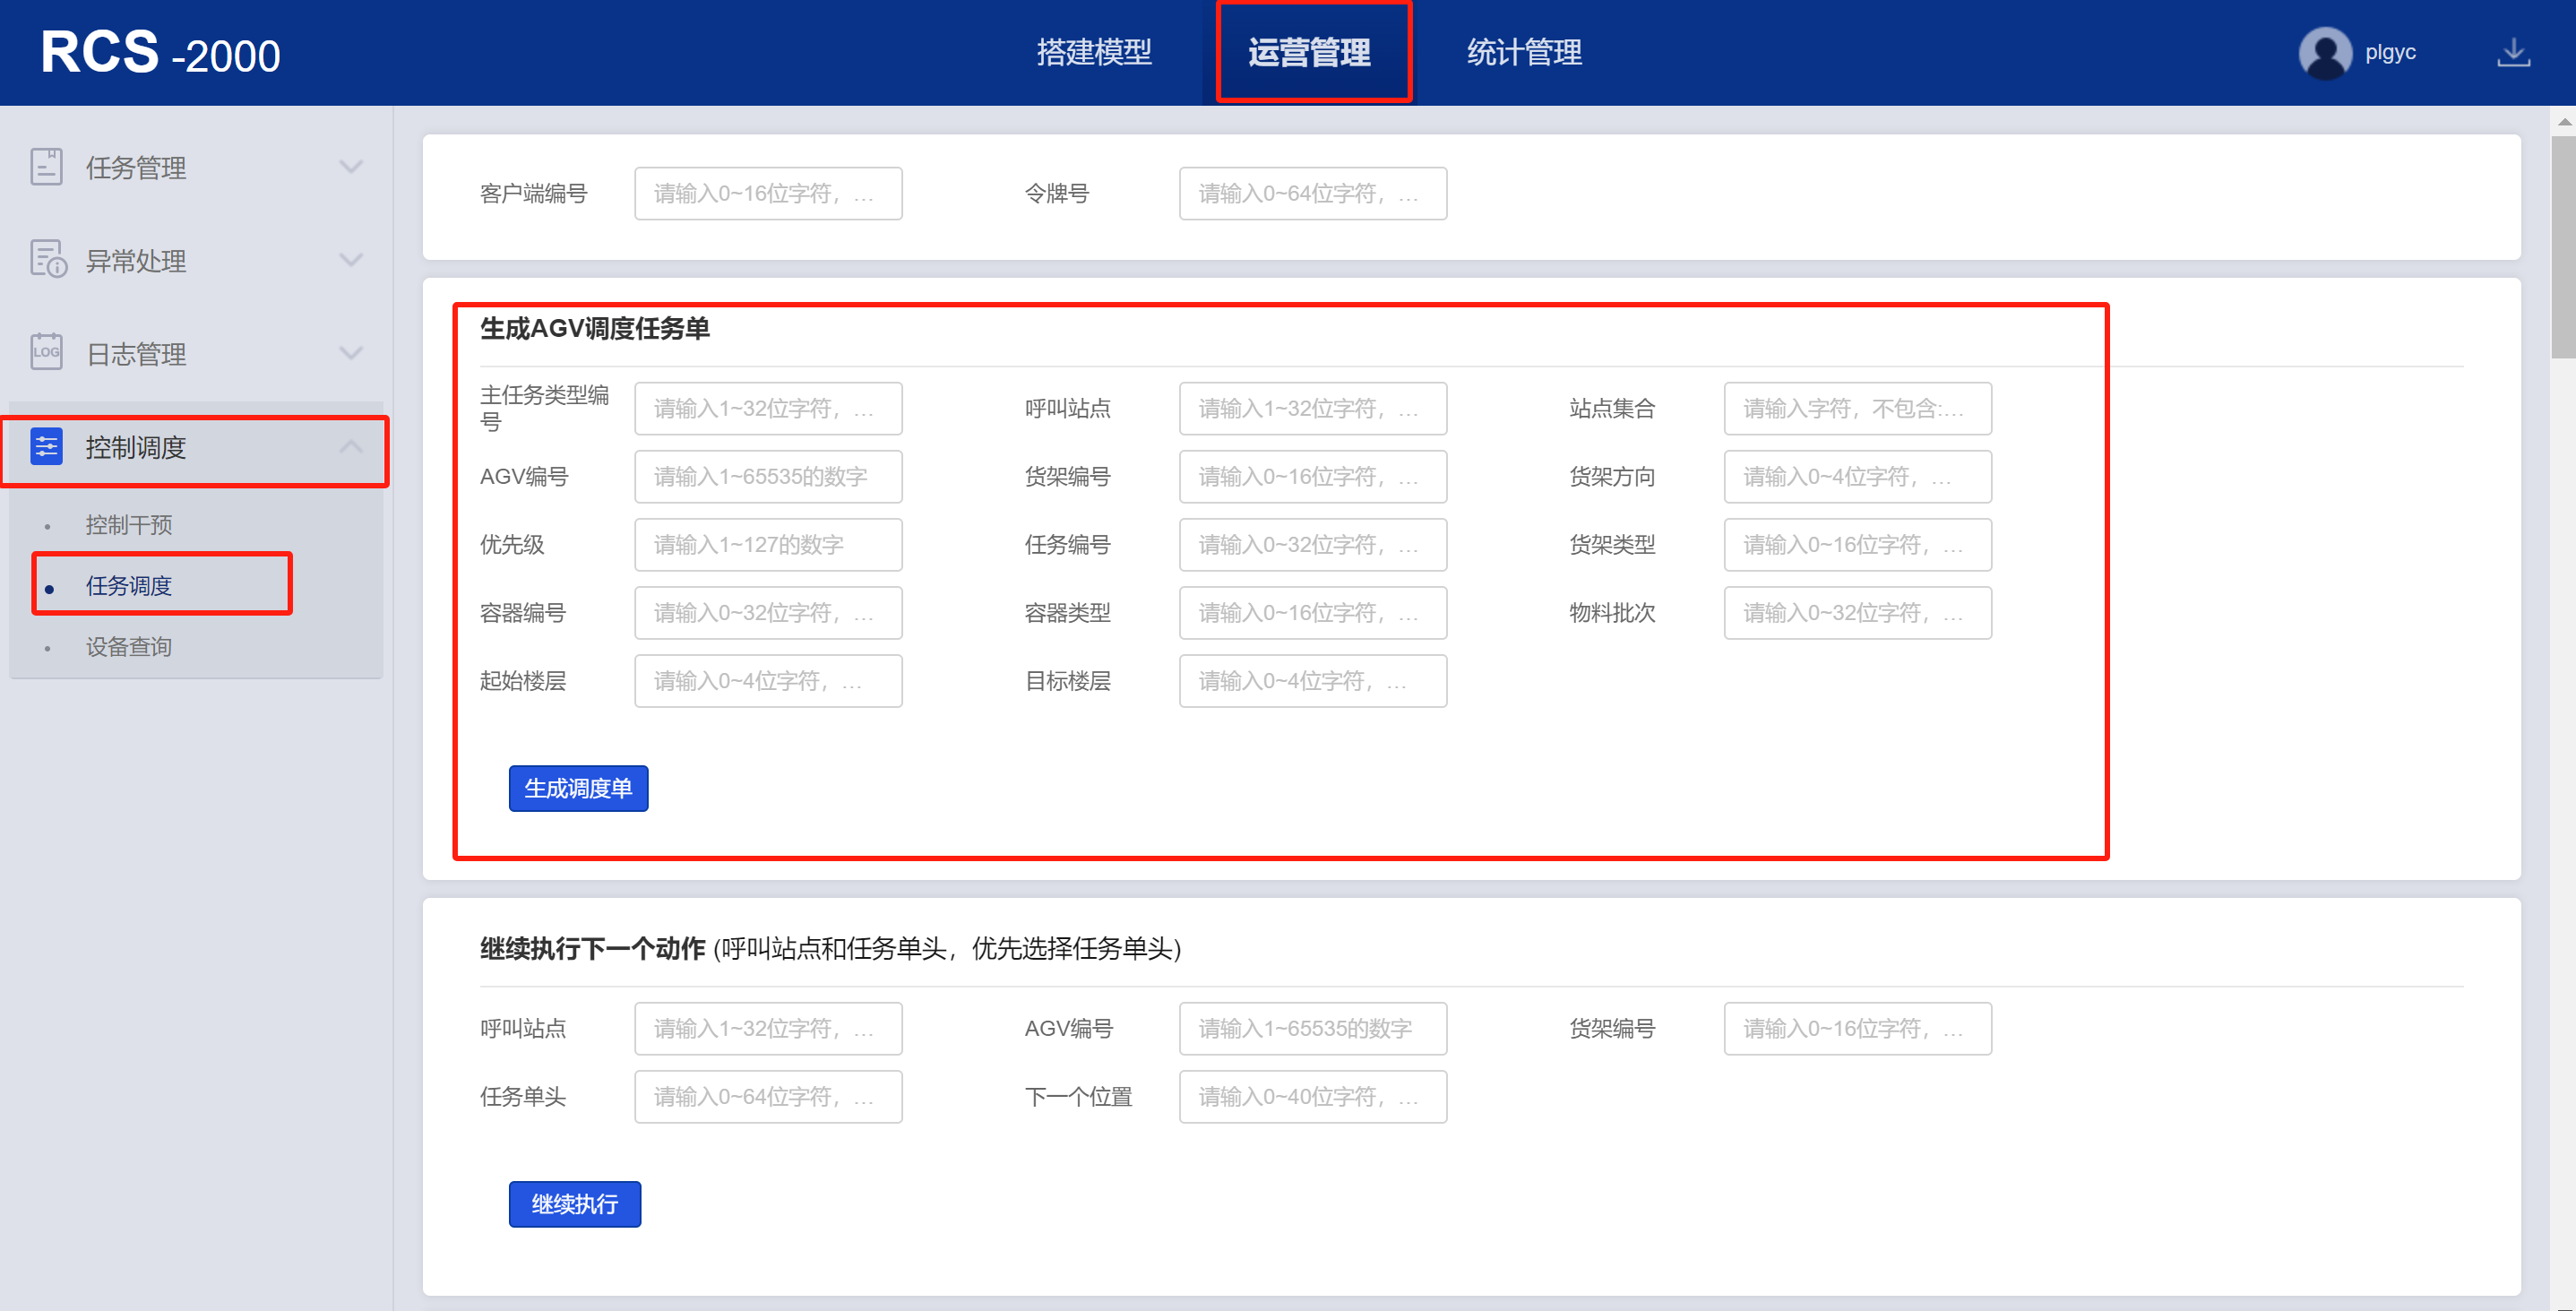Click the 任务管理 clipboard icon
Screen dimensions: 2576x1311
46,167
